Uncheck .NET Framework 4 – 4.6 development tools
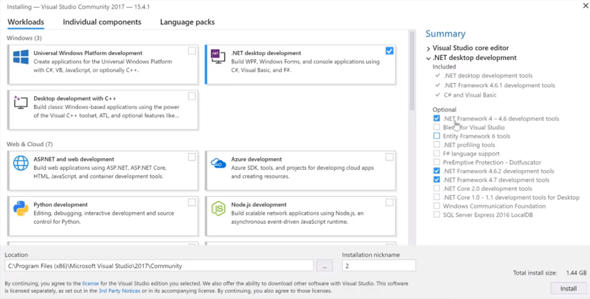This screenshot has width=590, height=299. (x=437, y=118)
